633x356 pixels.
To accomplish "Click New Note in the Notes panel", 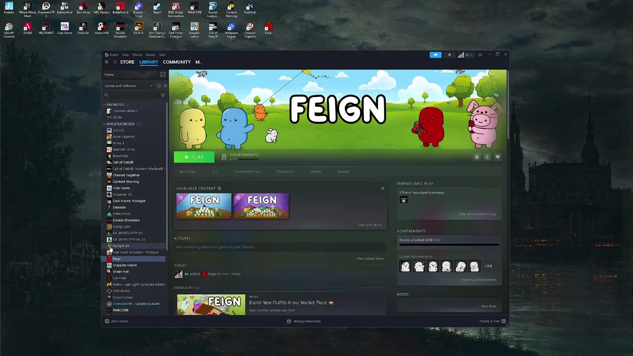I will coord(489,306).
